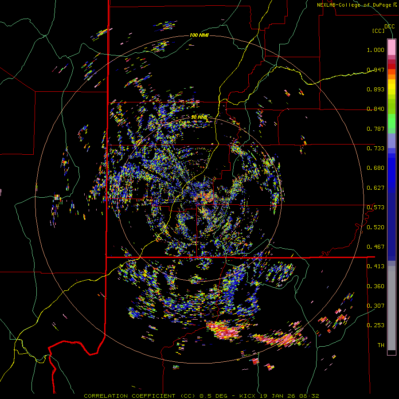
Task: Click the DCC product label
Action: pyautogui.click(x=389, y=27)
